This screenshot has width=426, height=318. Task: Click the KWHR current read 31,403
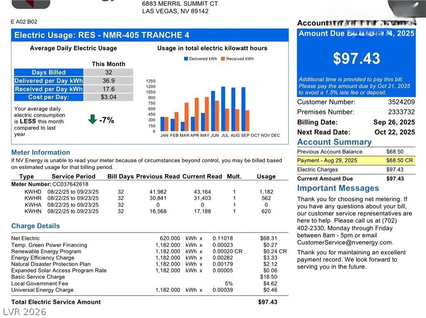[202, 198]
